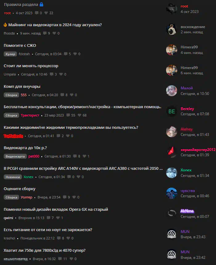Open thread Стоит ли менять процессор

31,66
